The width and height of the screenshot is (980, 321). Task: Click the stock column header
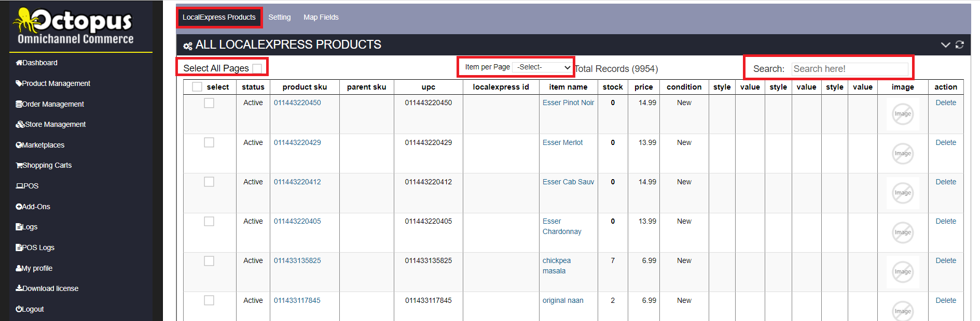pos(613,87)
